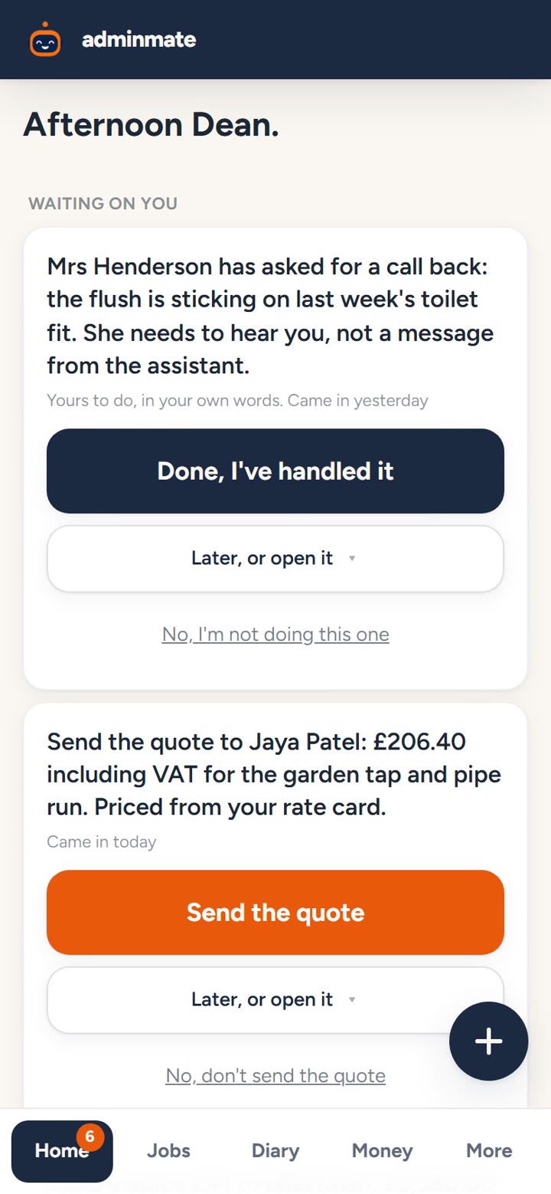Viewport: 551px width, 1194px height.
Task: Expand Later or open it for Patel quote
Action: 275,1000
